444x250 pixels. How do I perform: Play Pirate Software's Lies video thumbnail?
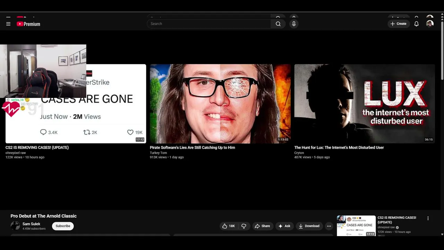click(x=220, y=103)
